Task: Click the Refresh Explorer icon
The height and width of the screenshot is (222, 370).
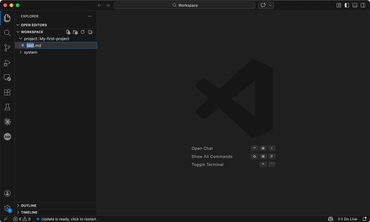Action: point(83,32)
